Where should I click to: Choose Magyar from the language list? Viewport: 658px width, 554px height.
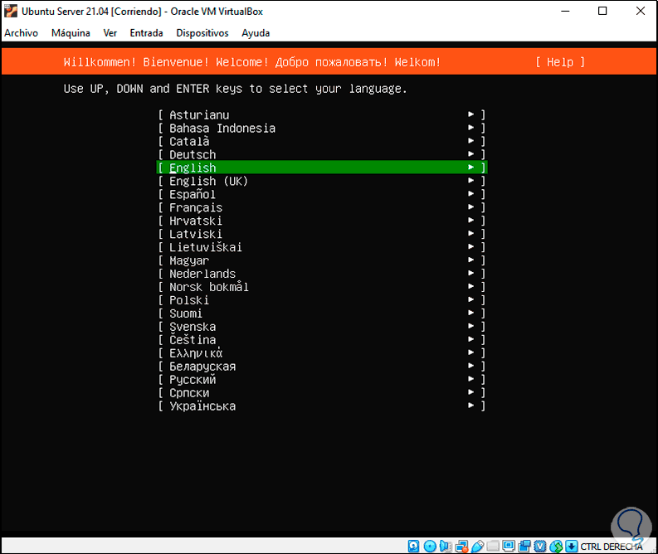point(322,260)
